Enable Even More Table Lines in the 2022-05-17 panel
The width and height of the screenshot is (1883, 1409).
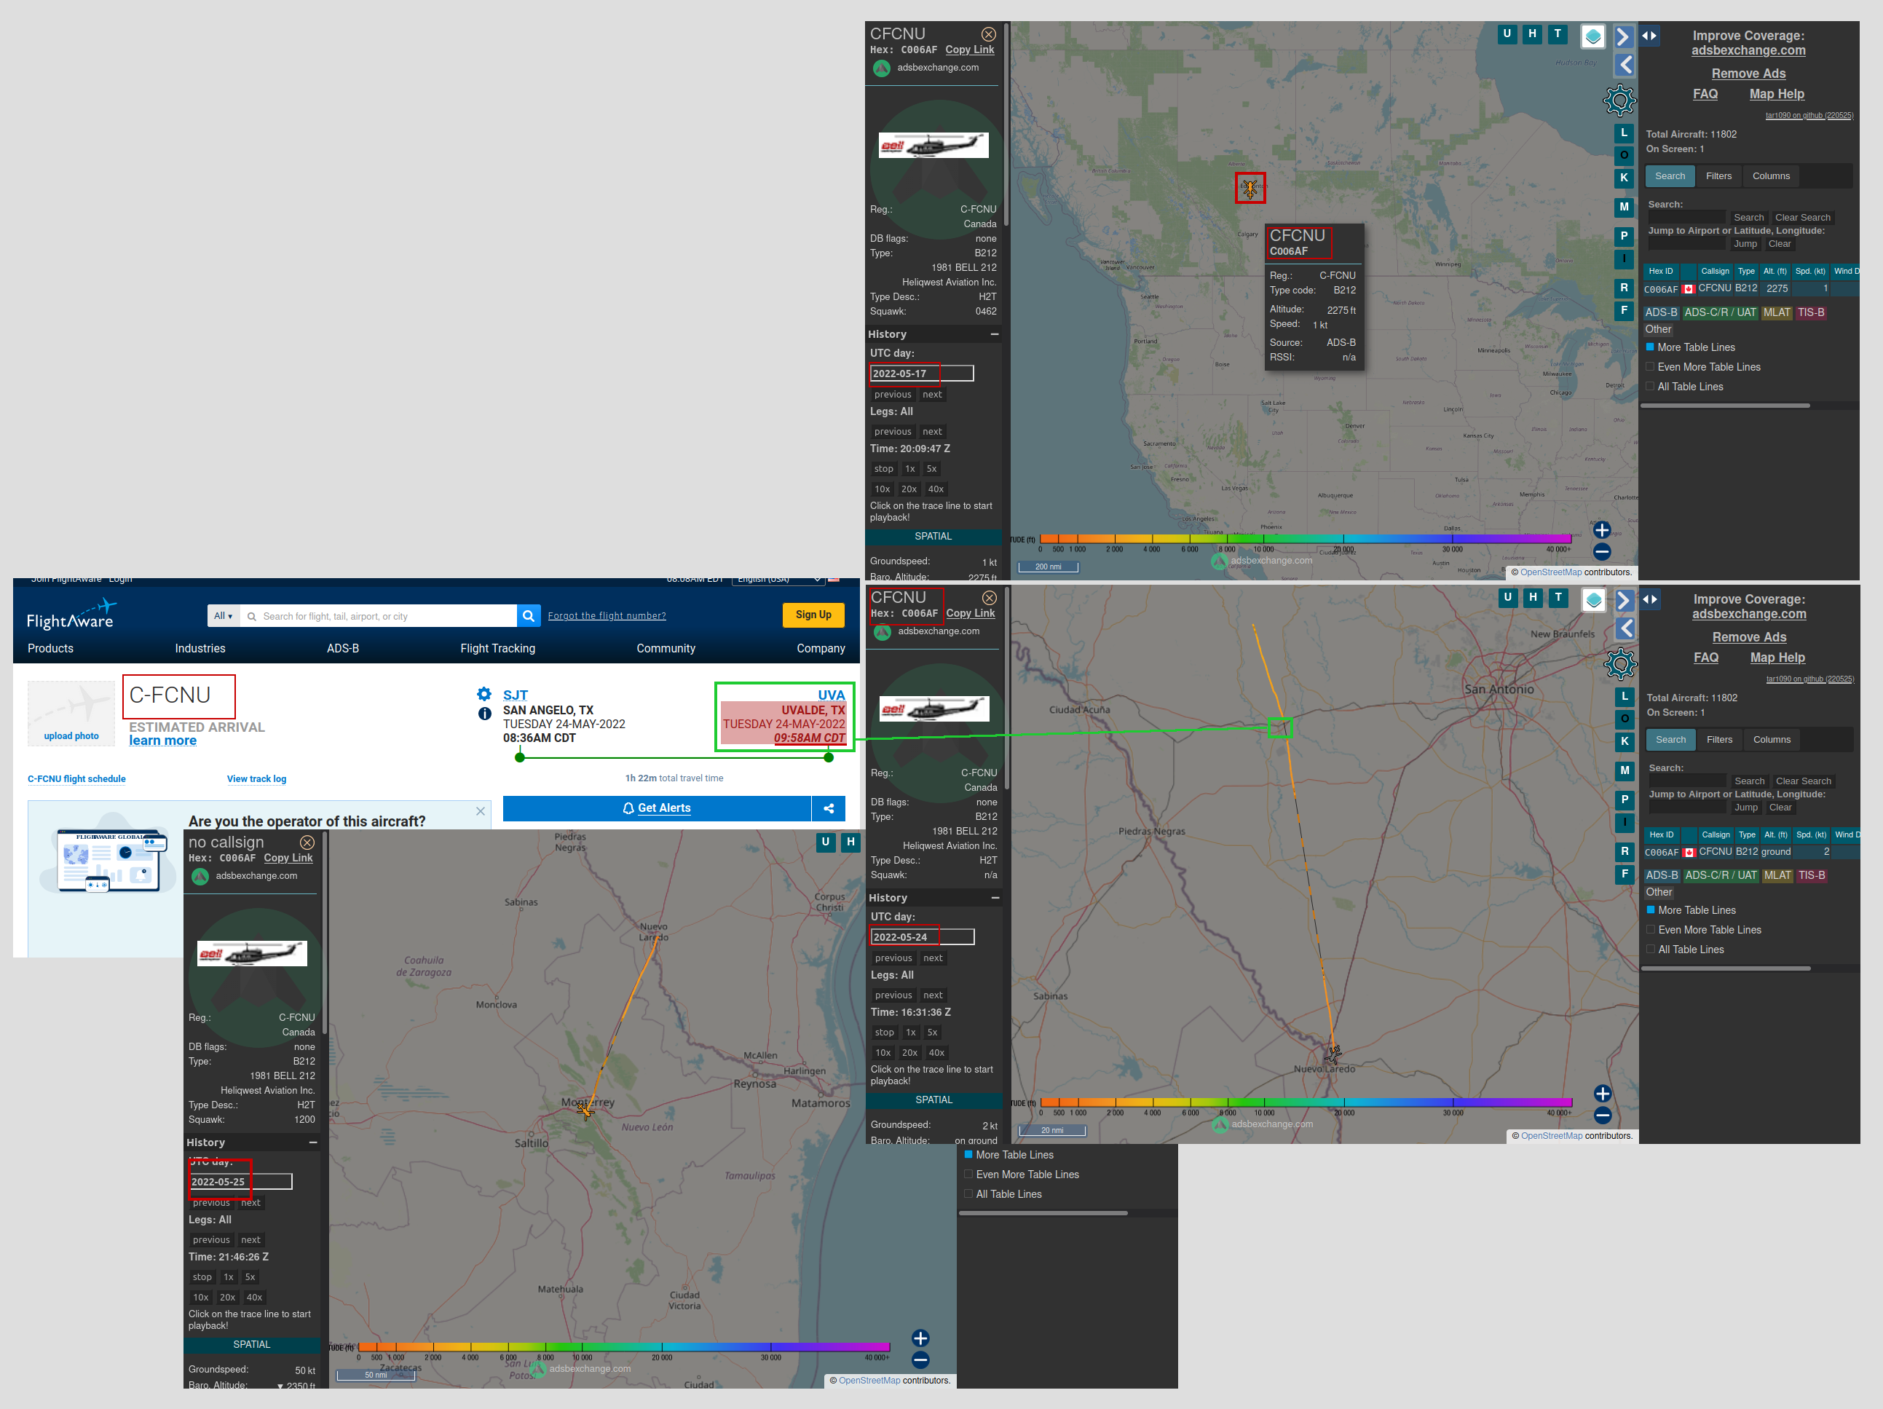point(1650,366)
